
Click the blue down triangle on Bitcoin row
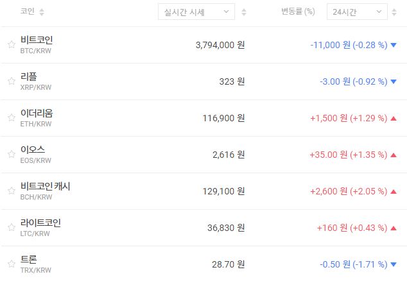coord(394,45)
